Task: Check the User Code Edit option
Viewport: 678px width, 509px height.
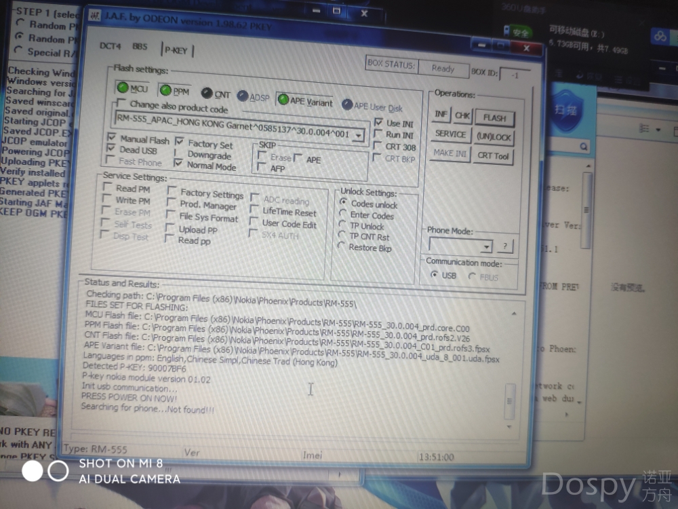Action: click(x=254, y=221)
